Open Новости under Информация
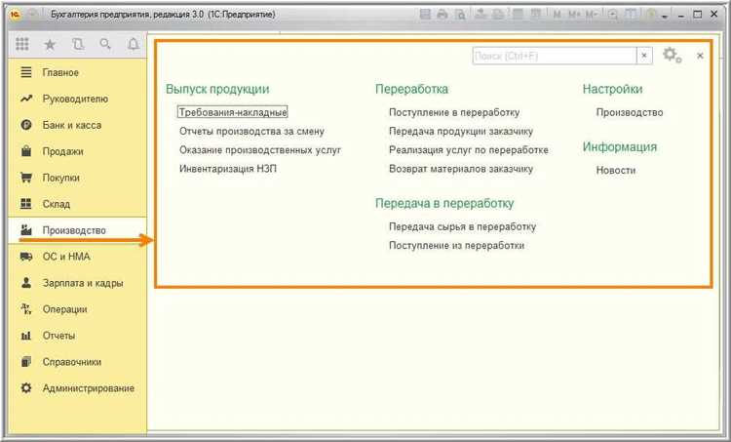 pos(615,170)
